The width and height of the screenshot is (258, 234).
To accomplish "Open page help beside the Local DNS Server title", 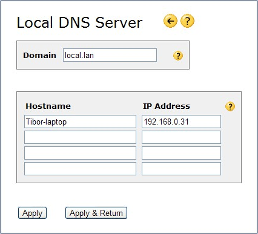I will [187, 21].
